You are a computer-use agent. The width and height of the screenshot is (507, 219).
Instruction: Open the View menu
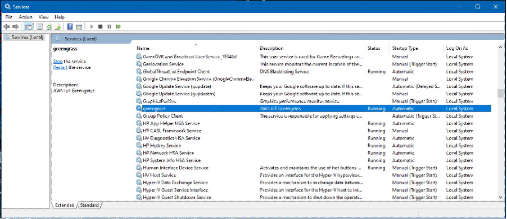tap(44, 17)
